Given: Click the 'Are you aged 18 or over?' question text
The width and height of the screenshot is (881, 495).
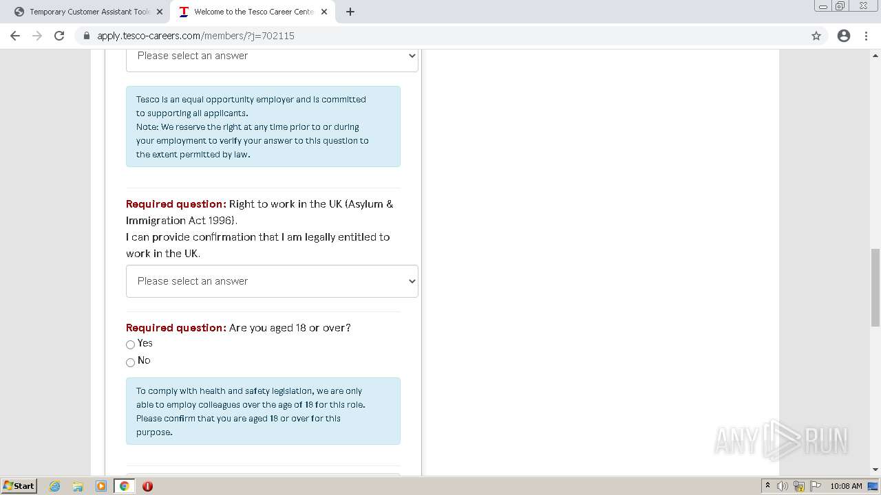Looking at the screenshot, I should point(290,328).
